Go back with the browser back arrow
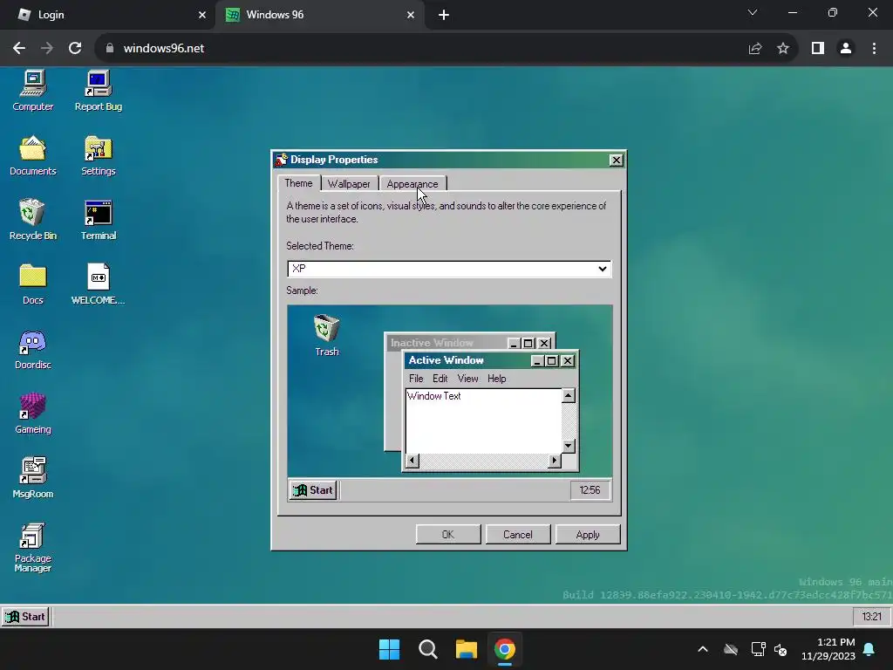 (19, 49)
